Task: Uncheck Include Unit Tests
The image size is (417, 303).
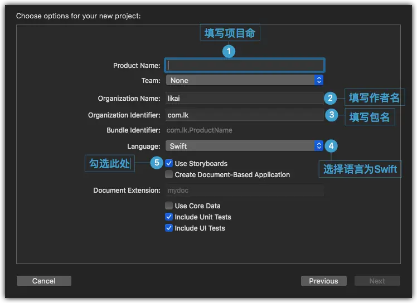Action: click(x=169, y=217)
